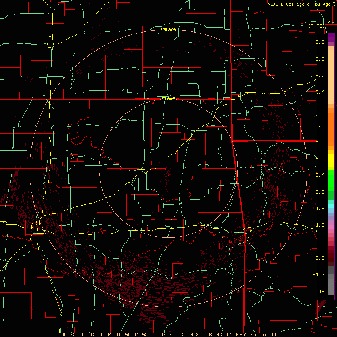The image size is (337, 337).
Task: Click the 9.8 value on the color scale
Action: pyautogui.click(x=320, y=42)
